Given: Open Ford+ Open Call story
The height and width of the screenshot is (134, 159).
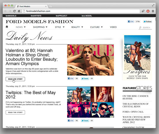Looking at the screenshot, I should pyautogui.click(x=133, y=112).
